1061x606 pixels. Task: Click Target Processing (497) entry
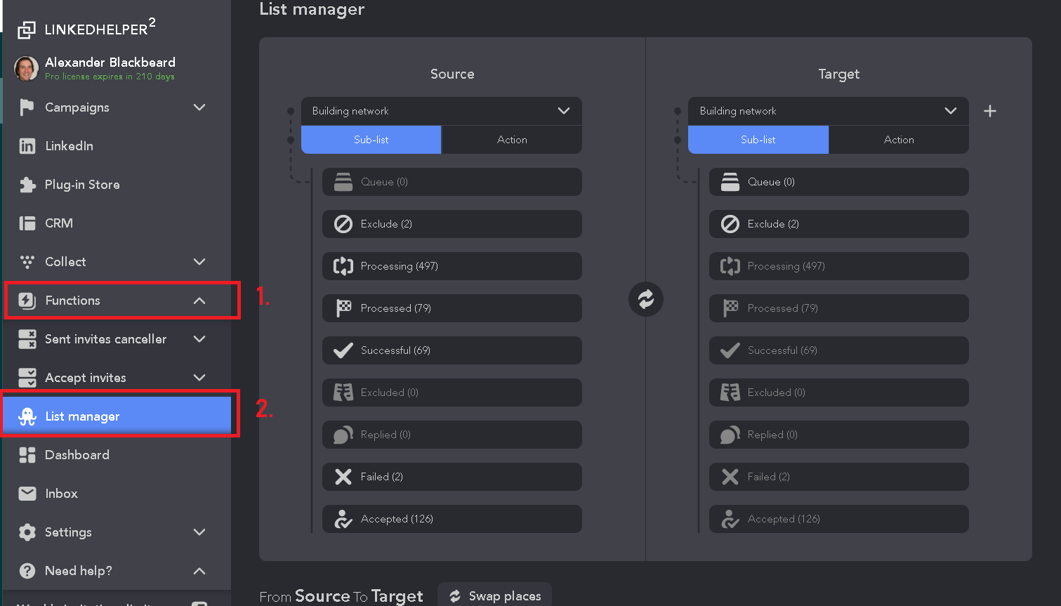click(839, 266)
